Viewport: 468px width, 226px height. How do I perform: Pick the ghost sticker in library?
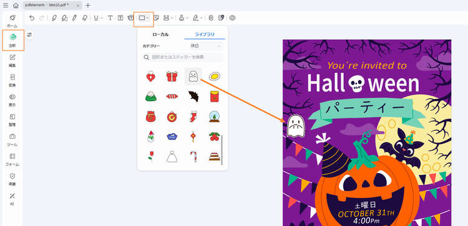193,77
